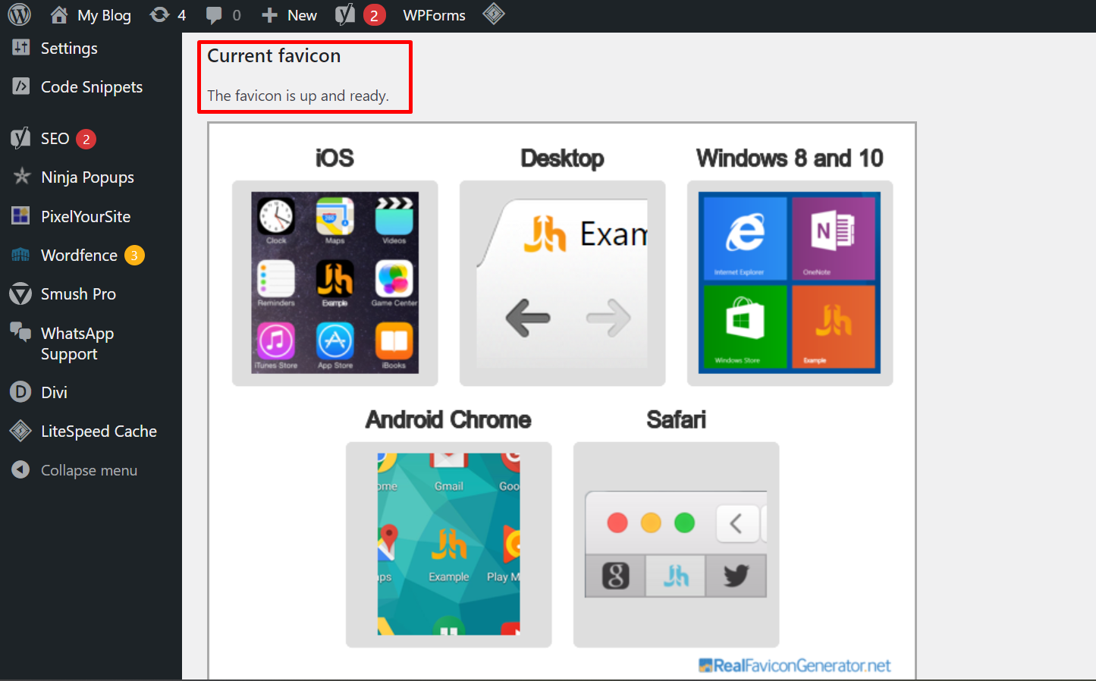Viewport: 1096px width, 681px height.
Task: Click the PixelYourSite sidebar icon
Action: [x=21, y=215]
